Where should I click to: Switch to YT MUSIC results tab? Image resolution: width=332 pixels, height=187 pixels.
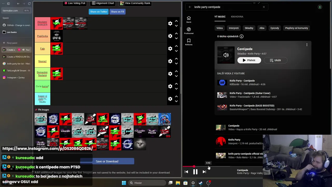(x=220, y=17)
